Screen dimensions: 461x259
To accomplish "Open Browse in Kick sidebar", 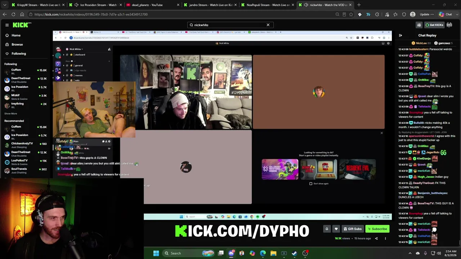I will [17, 44].
